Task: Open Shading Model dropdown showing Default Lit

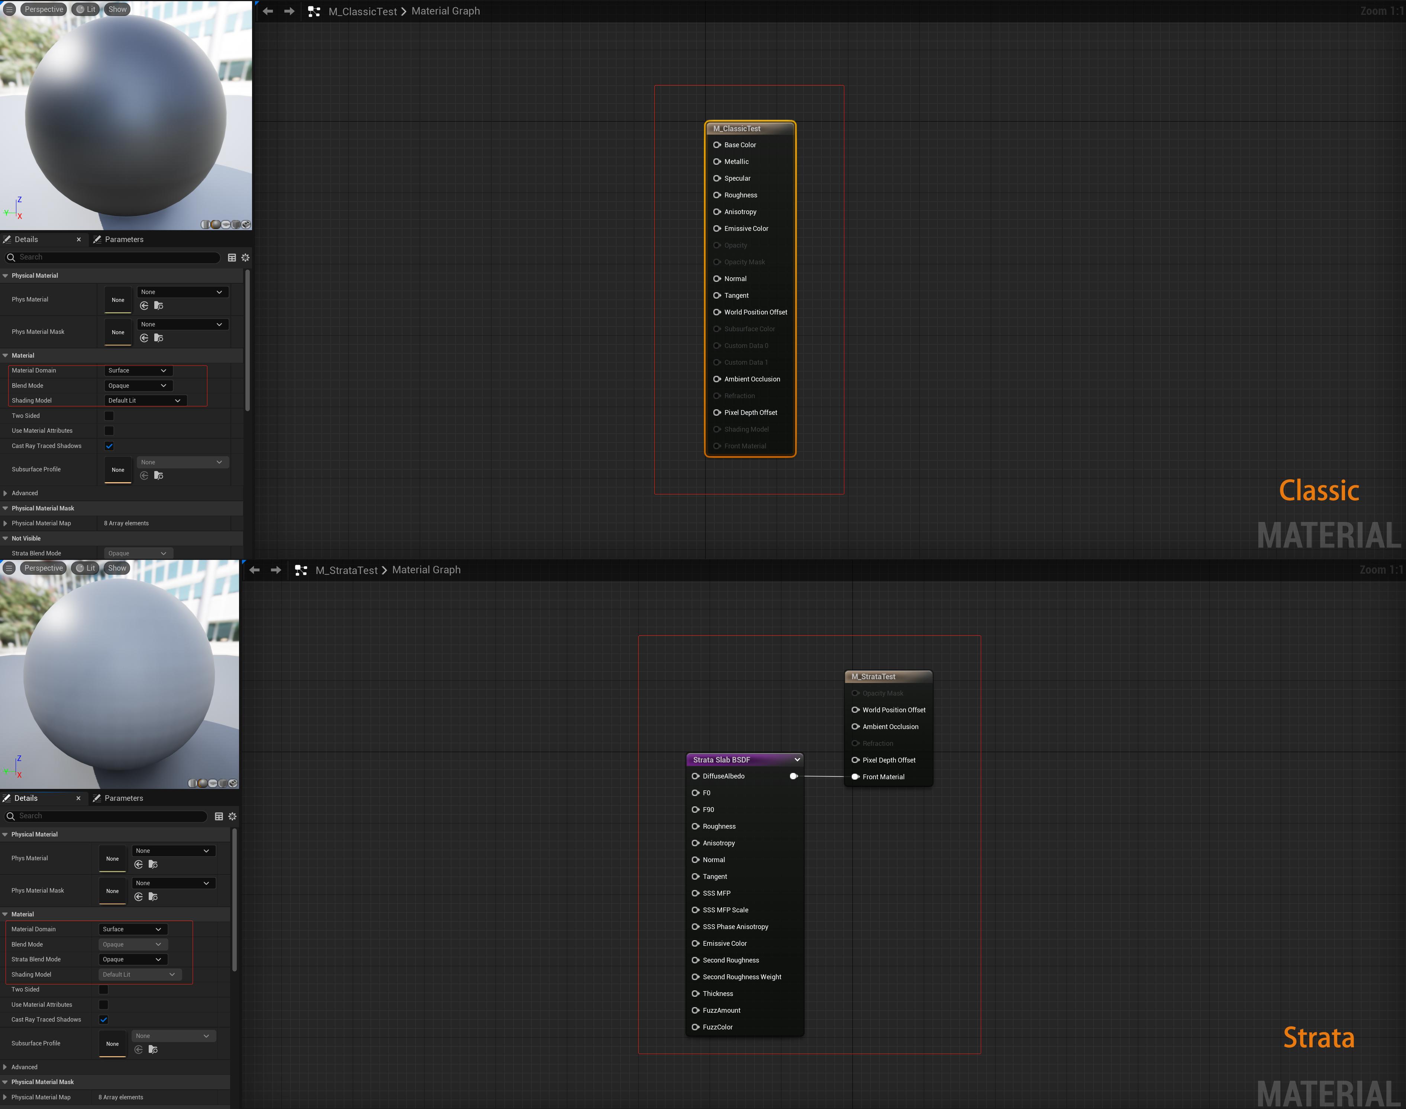Action: 145,401
